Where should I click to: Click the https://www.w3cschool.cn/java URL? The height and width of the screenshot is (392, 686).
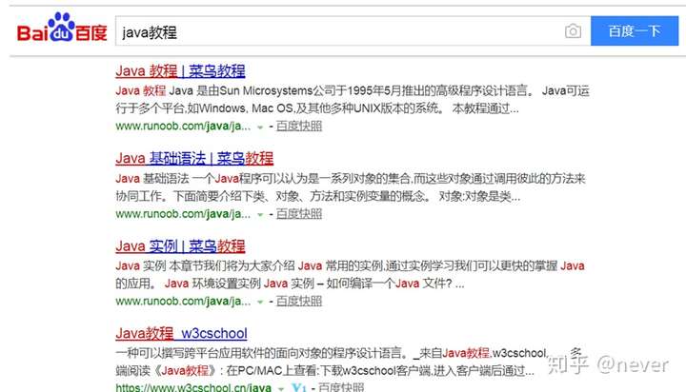(193, 387)
